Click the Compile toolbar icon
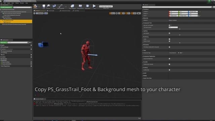 pyautogui.click(x=35, y=6)
